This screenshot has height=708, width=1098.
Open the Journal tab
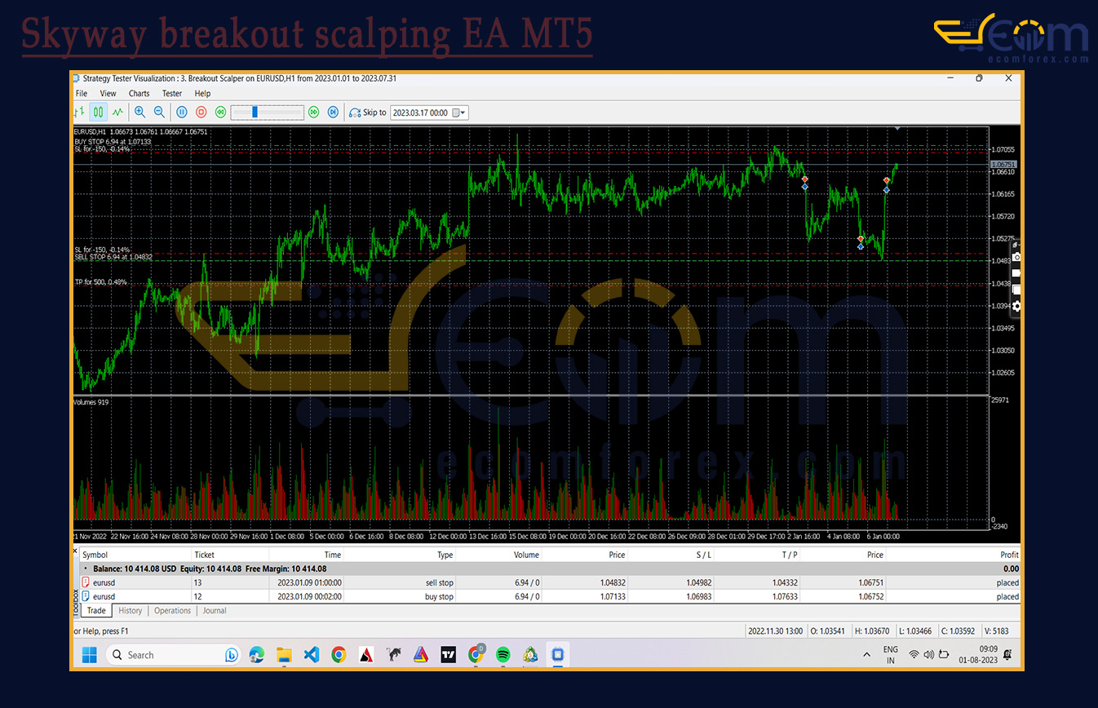pos(215,611)
